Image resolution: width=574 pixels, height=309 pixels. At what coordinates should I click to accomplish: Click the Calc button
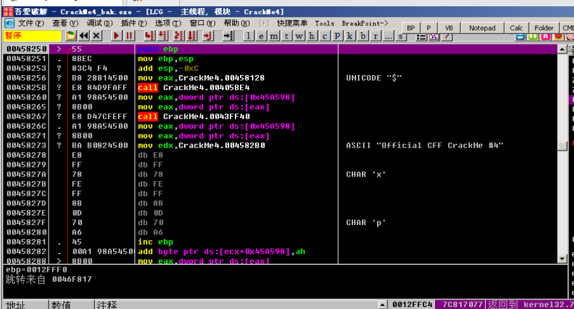pyautogui.click(x=516, y=28)
